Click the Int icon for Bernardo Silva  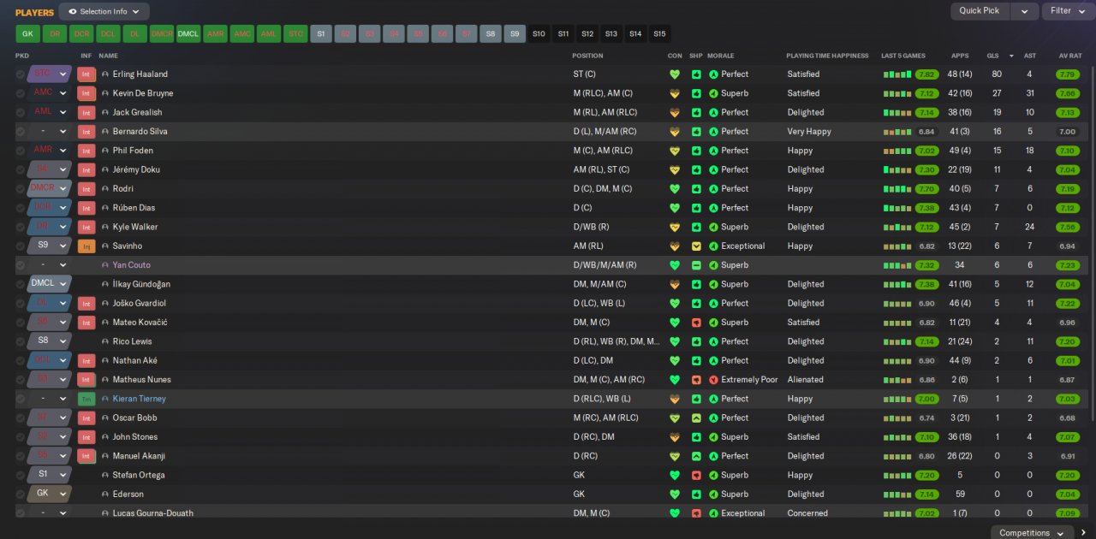pos(86,132)
